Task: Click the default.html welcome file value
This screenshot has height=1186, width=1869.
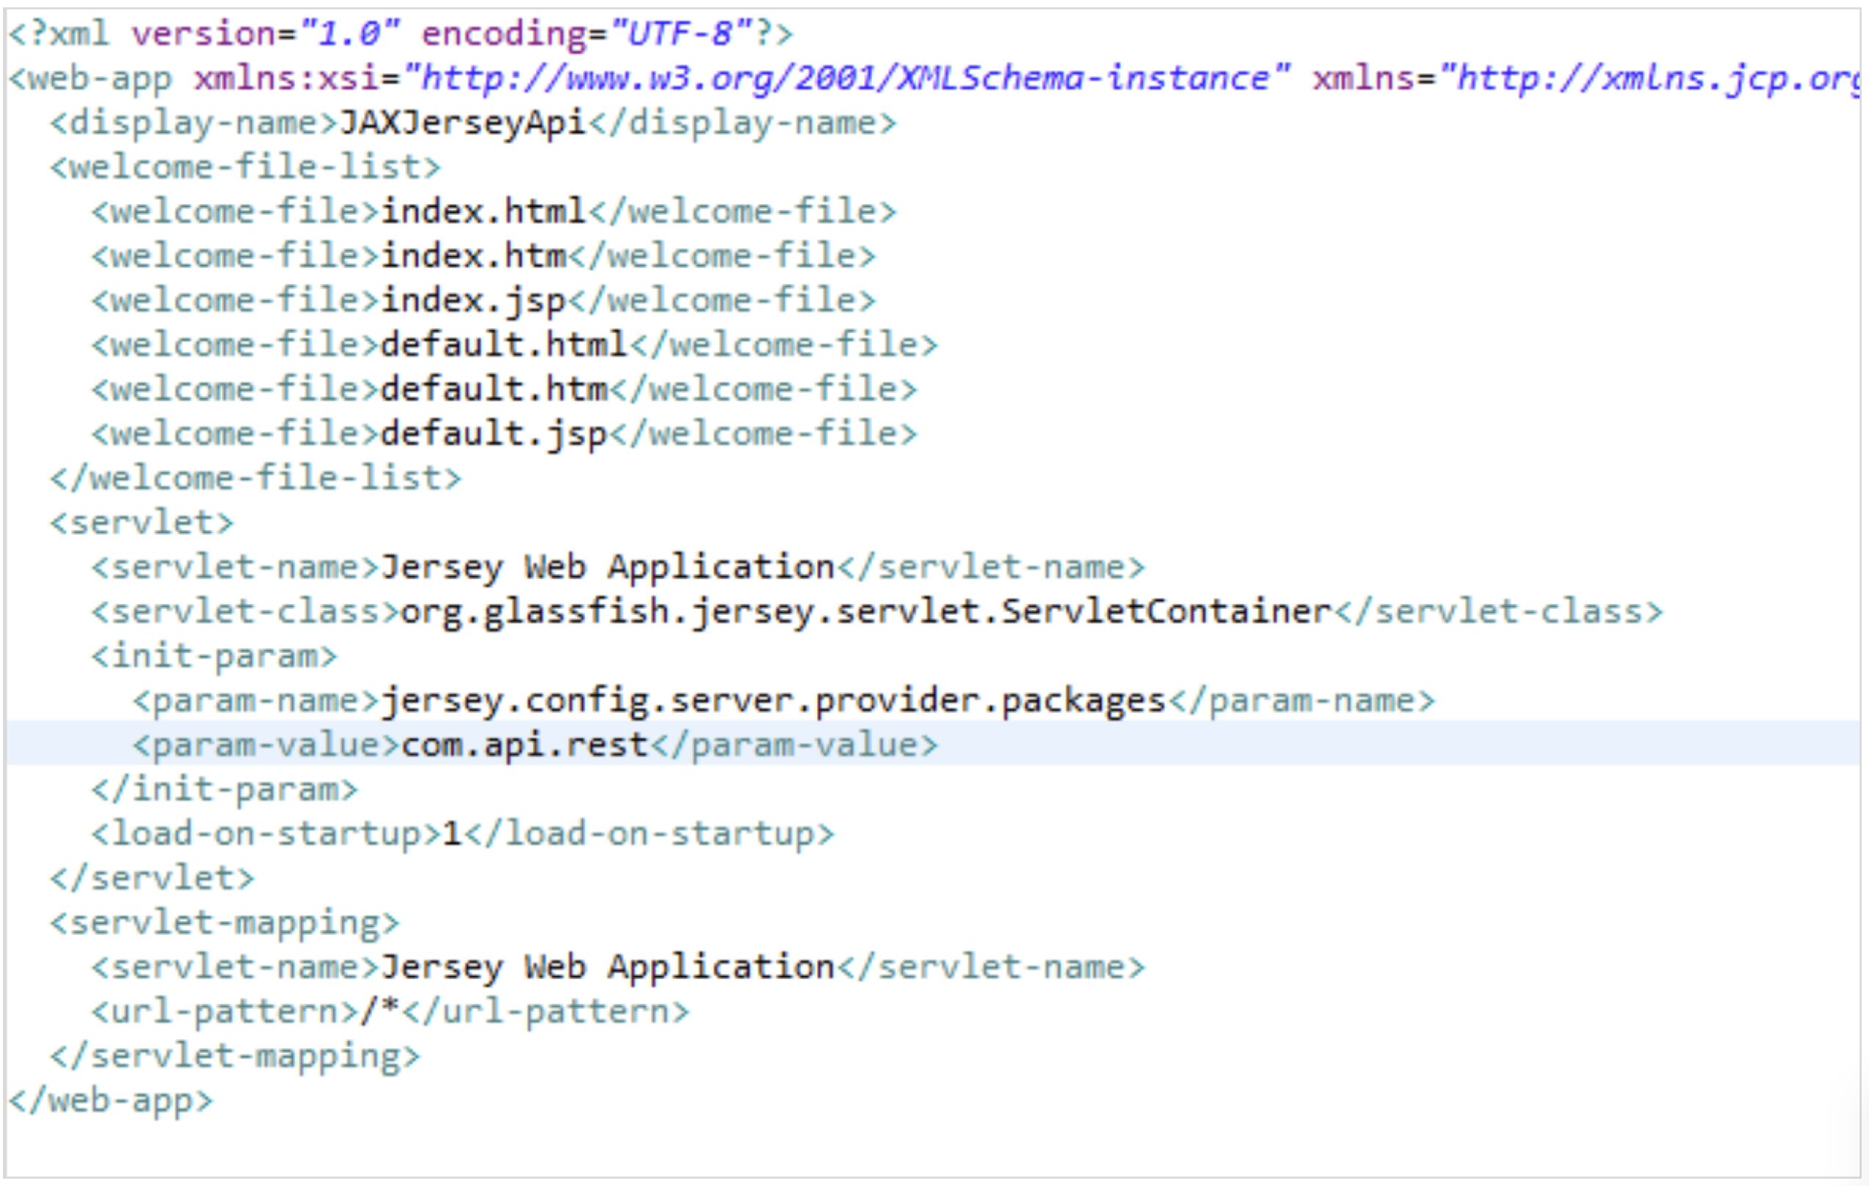Action: point(503,345)
